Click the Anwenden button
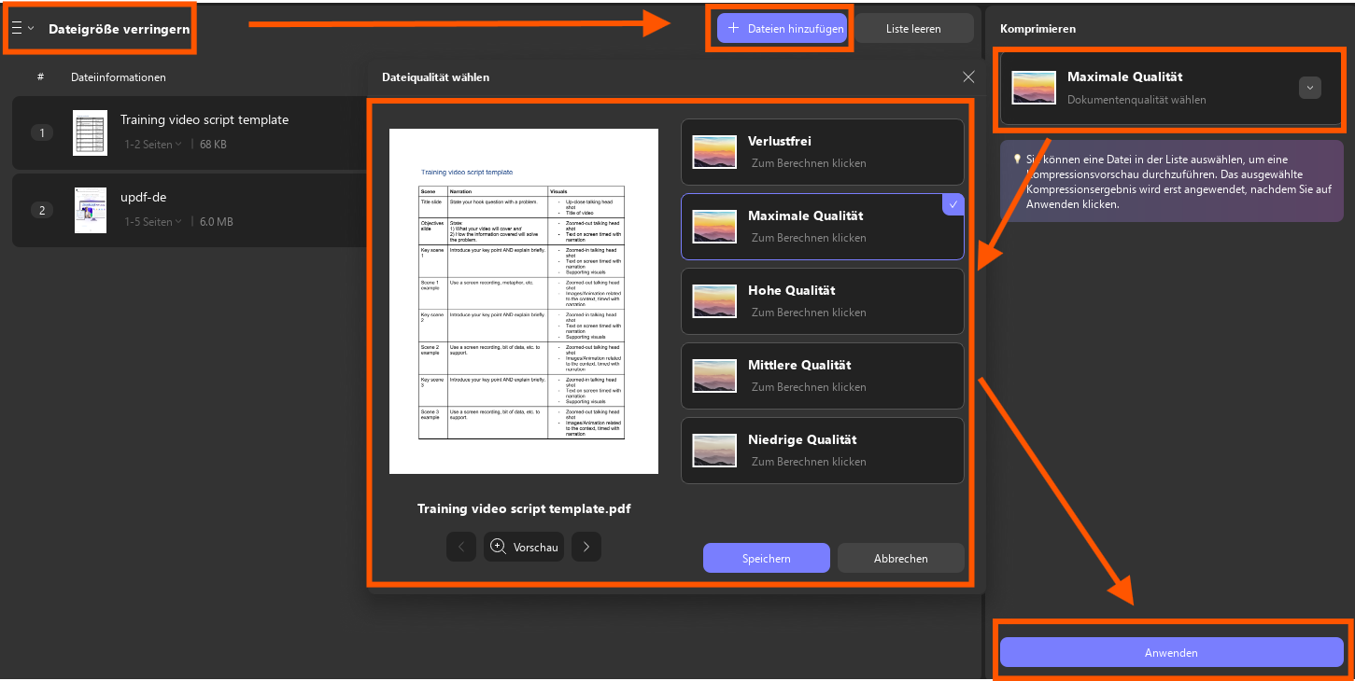1355x681 pixels. coord(1171,652)
